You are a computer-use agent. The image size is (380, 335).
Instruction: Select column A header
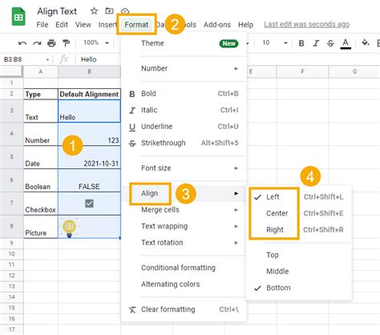(41, 71)
